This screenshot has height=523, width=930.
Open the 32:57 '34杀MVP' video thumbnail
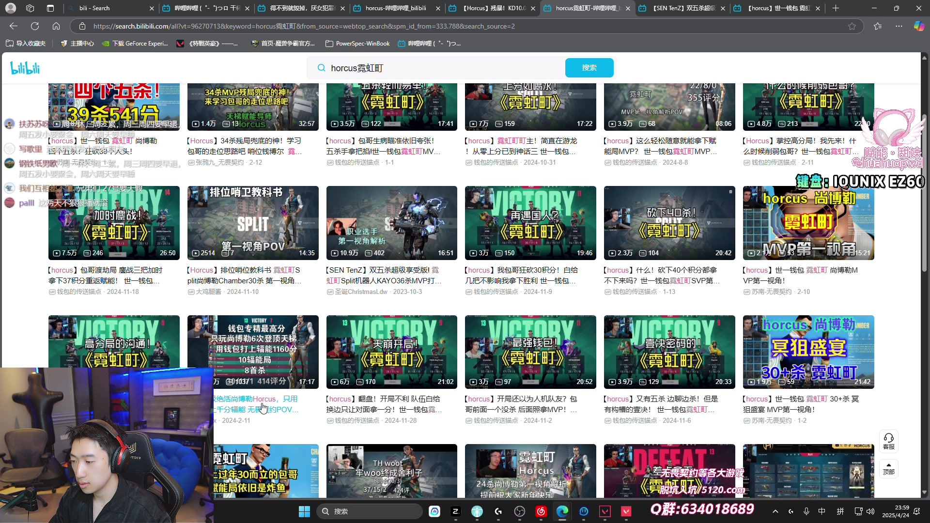coord(253,107)
